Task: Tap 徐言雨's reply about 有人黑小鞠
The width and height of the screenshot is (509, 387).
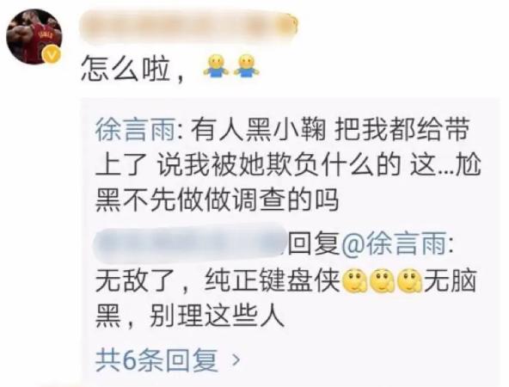Action: click(x=288, y=164)
